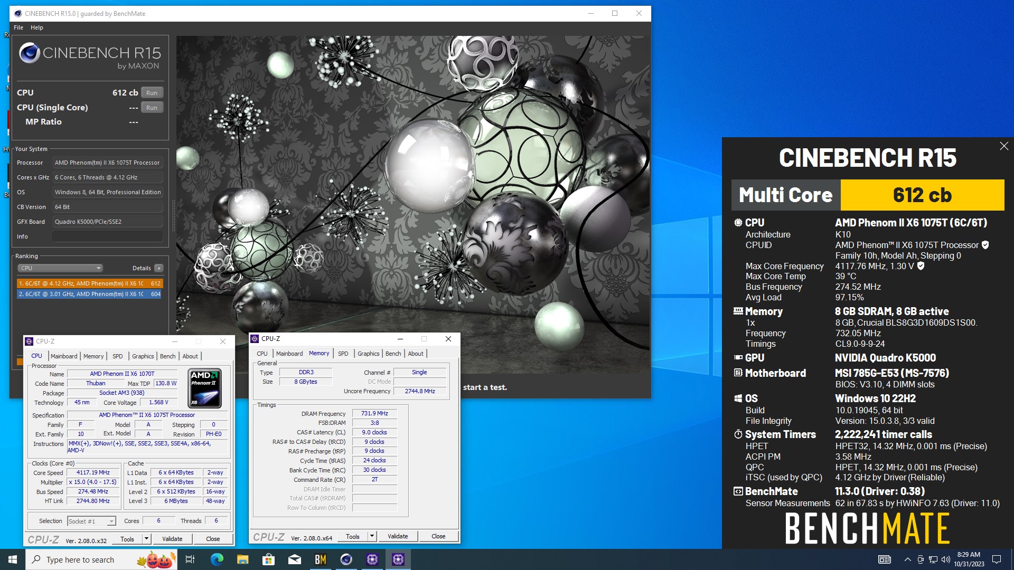Click the 612 cb Multi Core score box
The height and width of the screenshot is (570, 1014).
[x=922, y=195]
